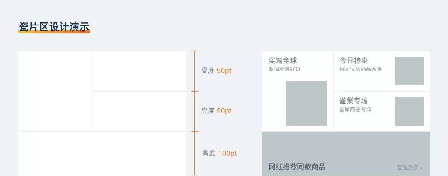Click the blank middle-right wireframe tile
448x176 pixels.
coord(138,111)
